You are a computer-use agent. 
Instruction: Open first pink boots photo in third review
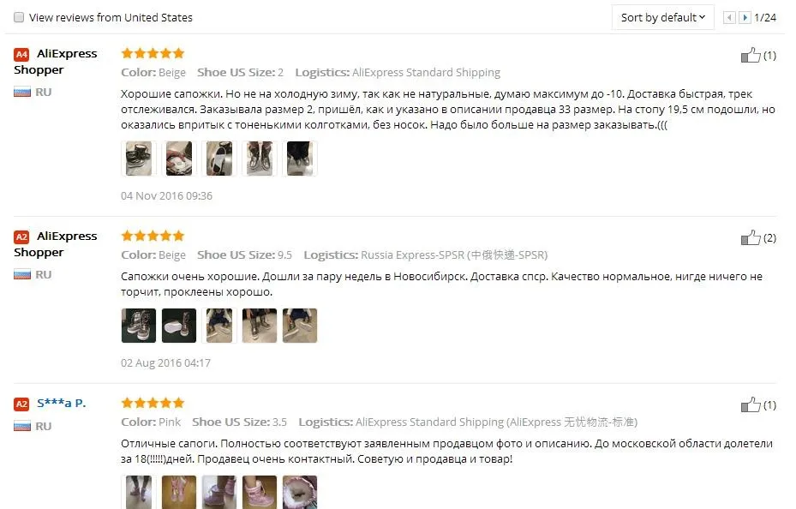click(x=139, y=492)
